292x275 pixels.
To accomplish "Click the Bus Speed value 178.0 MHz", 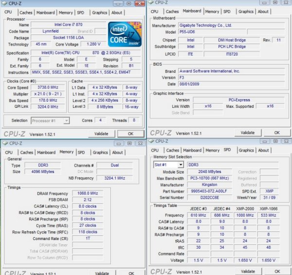I will pyautogui.click(x=48, y=101).
